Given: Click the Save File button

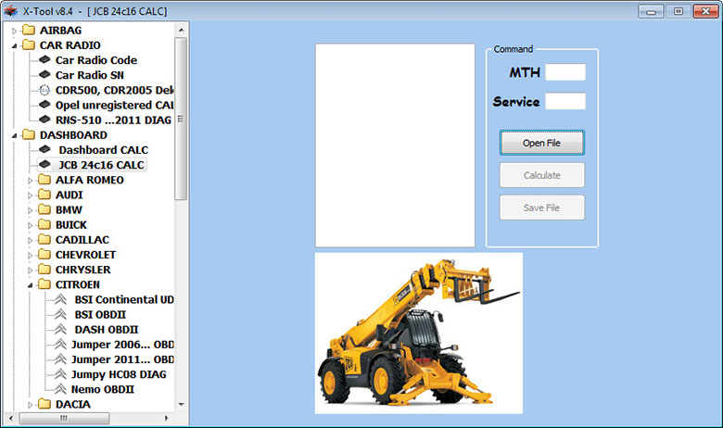Looking at the screenshot, I should coord(542,208).
